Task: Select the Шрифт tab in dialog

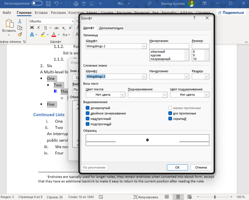Action: pos(89,28)
